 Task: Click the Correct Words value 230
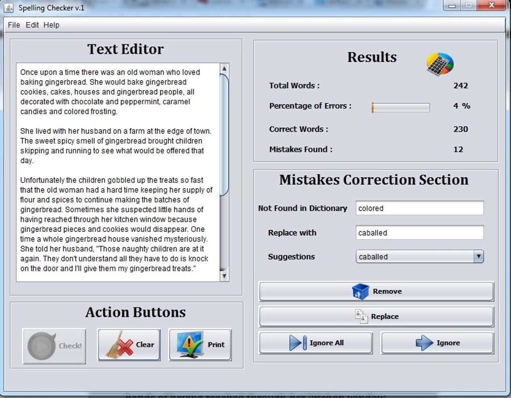pyautogui.click(x=460, y=129)
